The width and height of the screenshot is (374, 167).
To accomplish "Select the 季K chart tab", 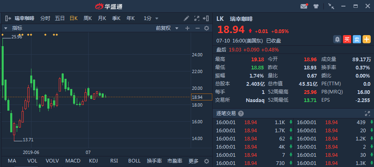I will pos(116,18).
